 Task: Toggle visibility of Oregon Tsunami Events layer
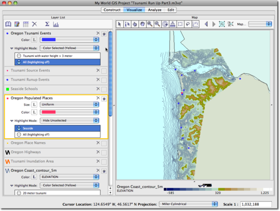pos(104,34)
